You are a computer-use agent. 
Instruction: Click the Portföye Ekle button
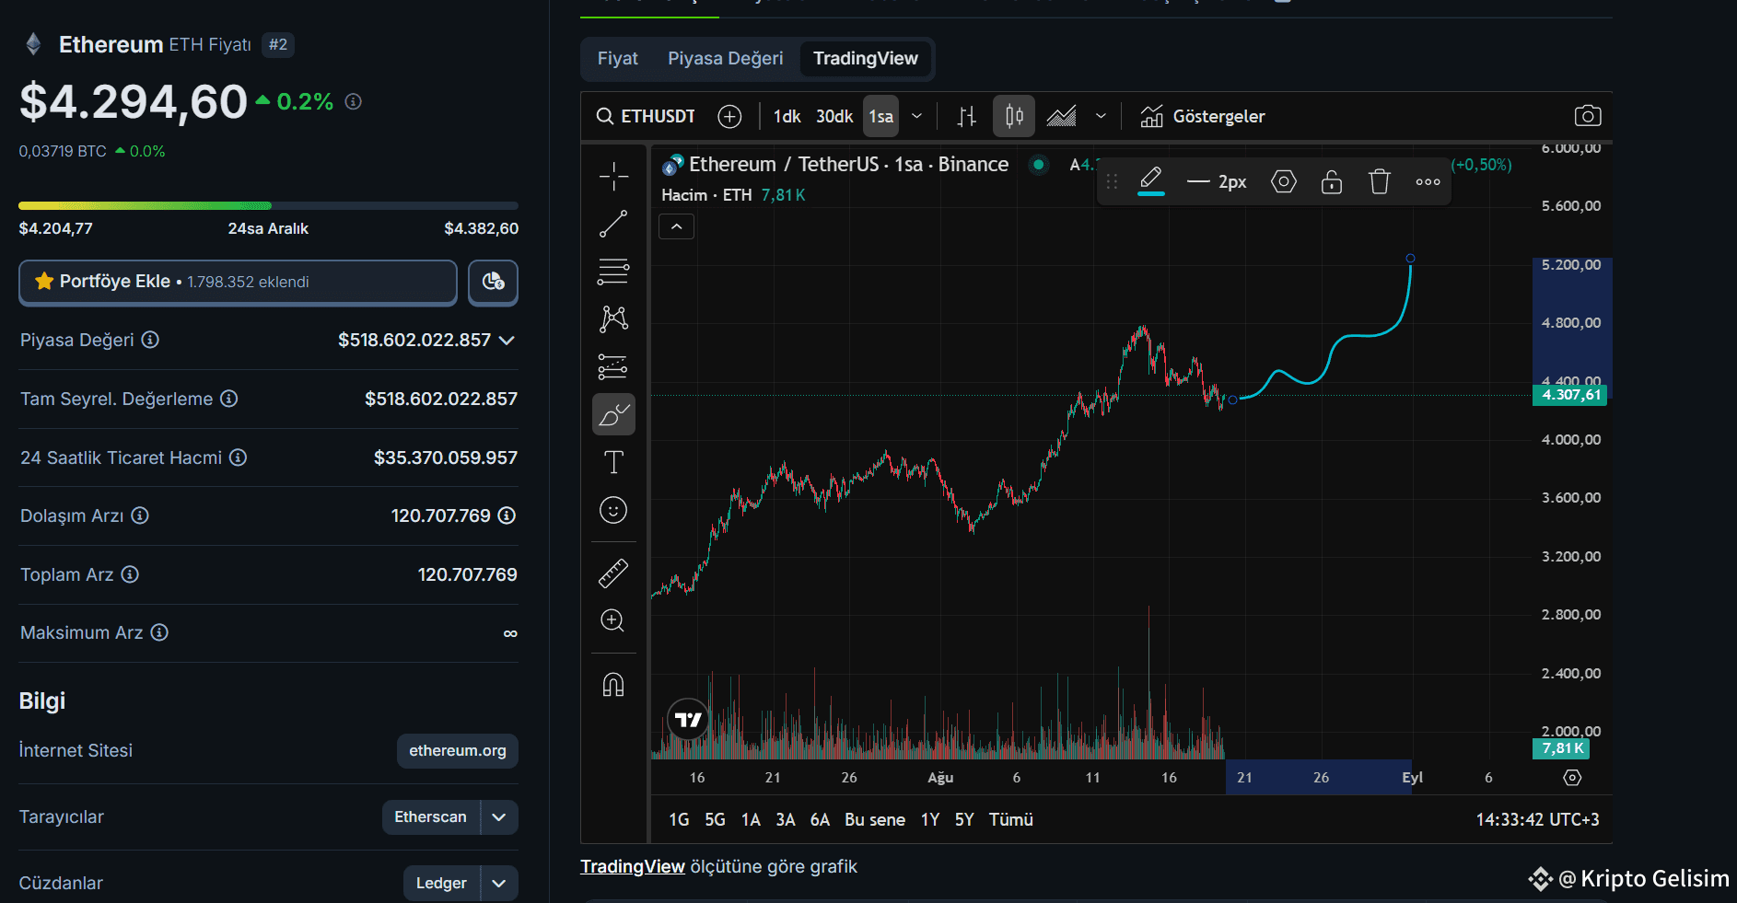(238, 282)
